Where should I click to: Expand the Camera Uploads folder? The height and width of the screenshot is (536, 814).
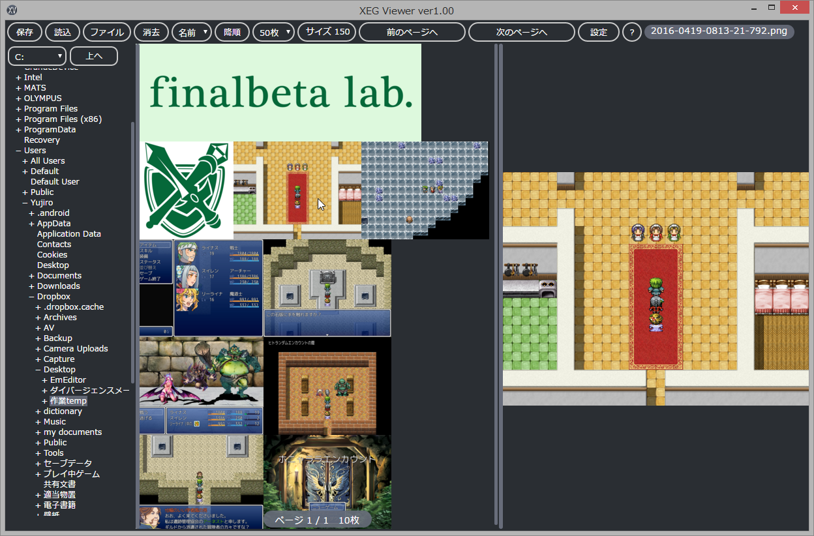pos(38,349)
